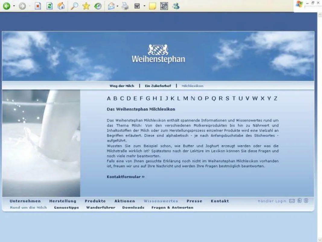Image resolution: width=322 pixels, height=242 pixels.
Task: Select letter G in the lexicon alphabet
Action: pos(148,98)
